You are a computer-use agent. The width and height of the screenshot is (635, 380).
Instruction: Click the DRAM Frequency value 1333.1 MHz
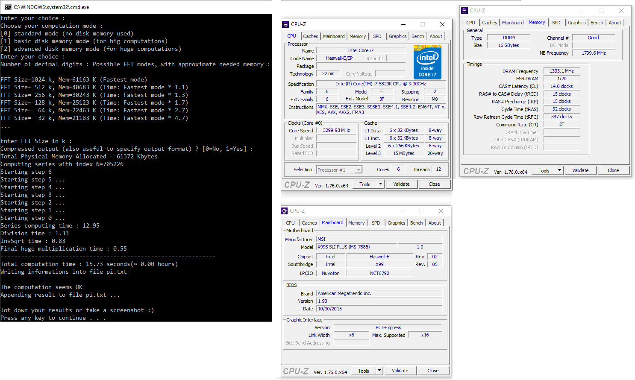[x=562, y=71]
